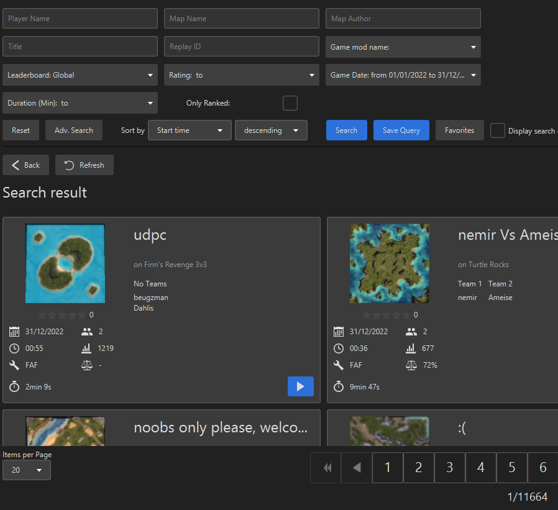Open the Items per Page dropdown
This screenshot has width=558, height=510.
(27, 470)
